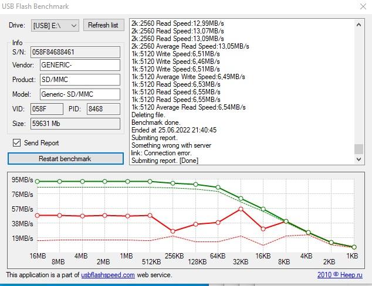Viewport: 372px width, 286px height.
Task: Select the Vendor field showing GENERIC-
Action: pyautogui.click(x=80, y=65)
